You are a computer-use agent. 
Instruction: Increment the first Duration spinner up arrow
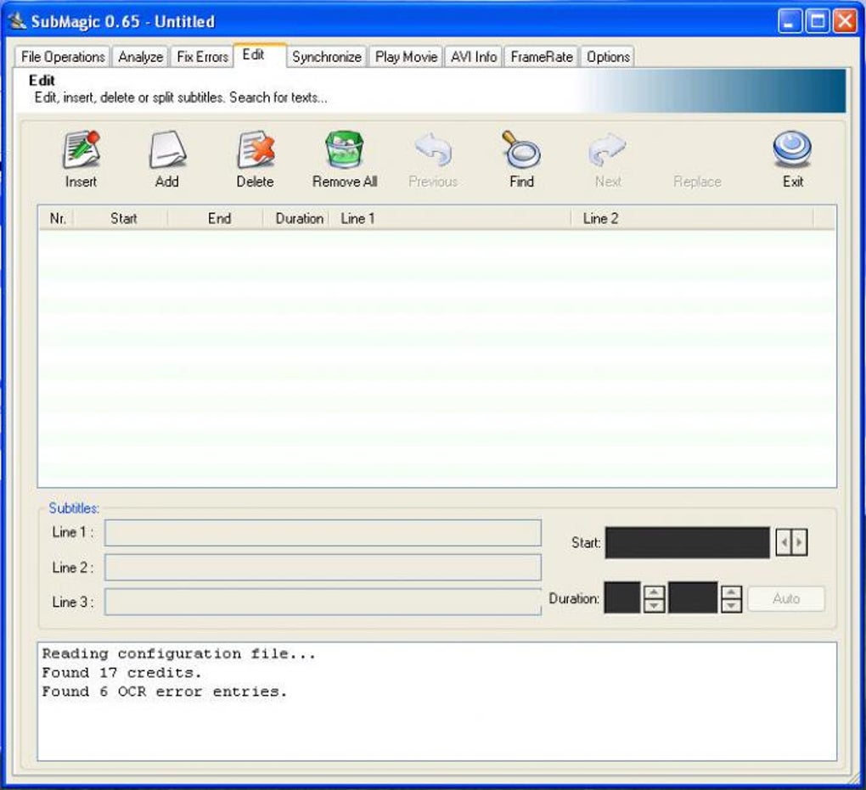coord(654,592)
